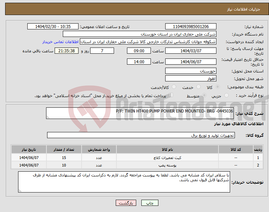This screenshot has height=212, width=269.
Task: Click the نام کالا column header
Action: [x=167, y=149]
